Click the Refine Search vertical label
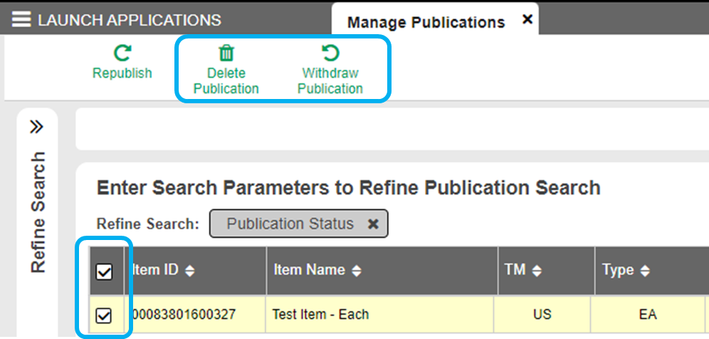Screen dimensions: 709x339 tap(38, 212)
